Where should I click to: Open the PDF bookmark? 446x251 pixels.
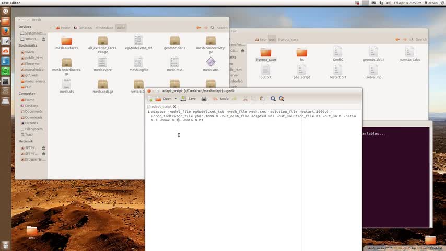[x=26, y=87]
